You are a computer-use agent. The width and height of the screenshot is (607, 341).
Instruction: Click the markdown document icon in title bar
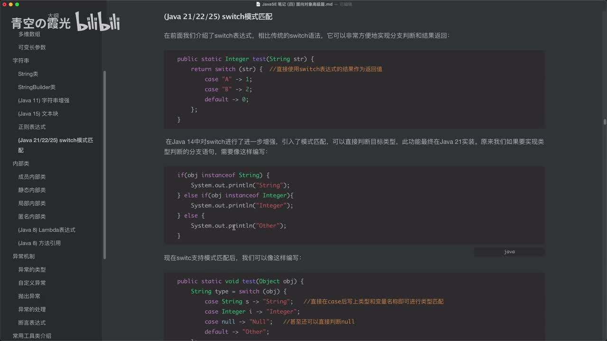(258, 4)
